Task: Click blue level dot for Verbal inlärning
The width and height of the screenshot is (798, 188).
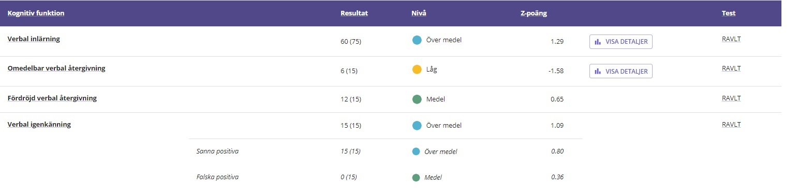Action: (x=417, y=40)
